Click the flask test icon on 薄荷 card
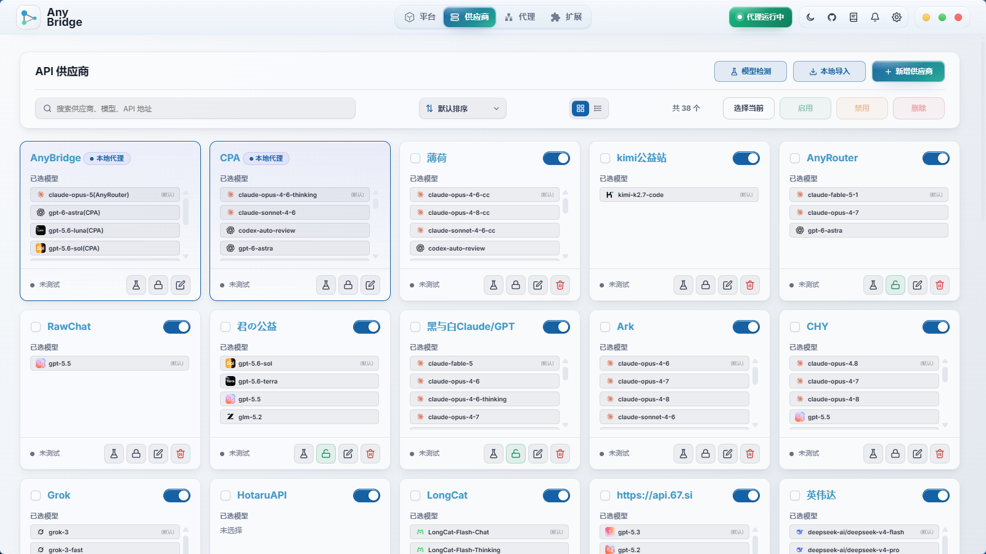Screen dimensions: 986x554 coord(494,285)
